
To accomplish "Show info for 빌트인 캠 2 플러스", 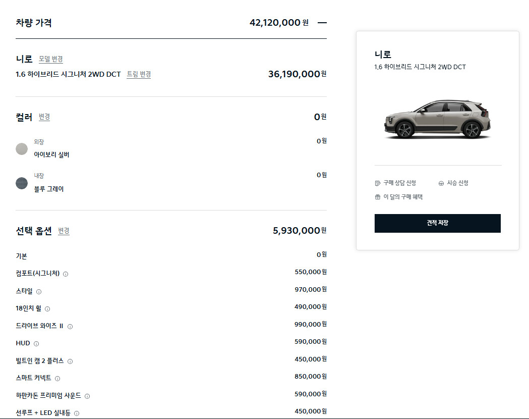I will pyautogui.click(x=70, y=361).
